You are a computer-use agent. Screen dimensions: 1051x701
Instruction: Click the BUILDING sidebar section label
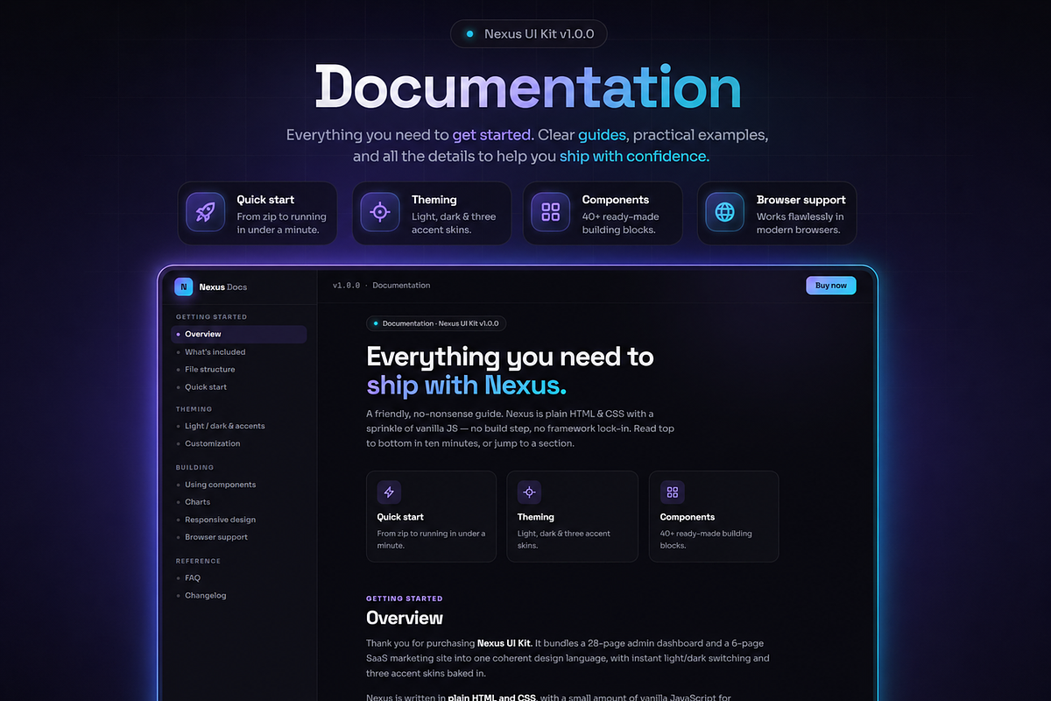point(195,468)
